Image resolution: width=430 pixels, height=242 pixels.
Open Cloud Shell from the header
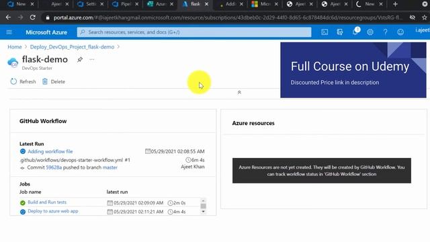click(x=325, y=32)
